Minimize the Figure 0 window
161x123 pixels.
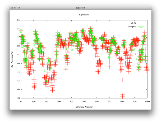(x=15, y=8)
